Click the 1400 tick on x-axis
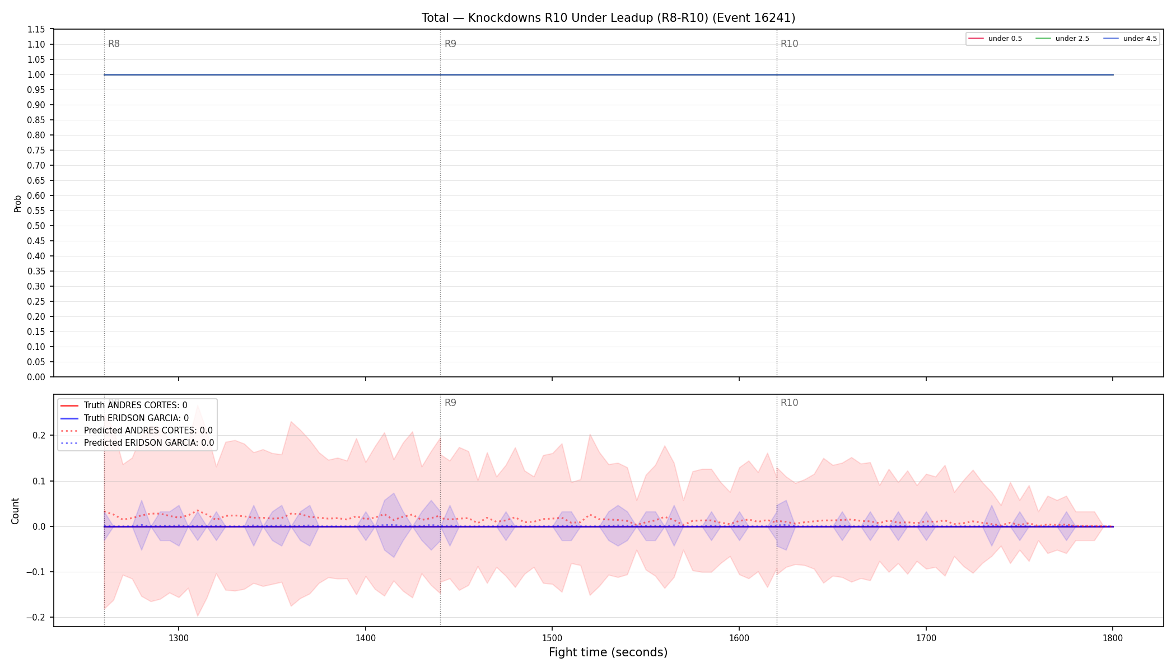Screen dimensions: 1176x672 coord(366,637)
